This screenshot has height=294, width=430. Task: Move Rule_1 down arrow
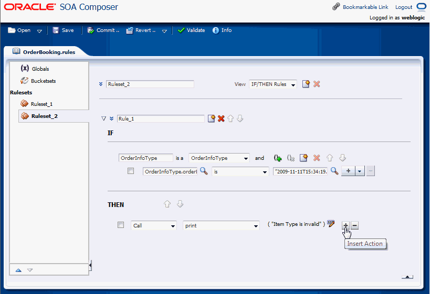pos(240,118)
